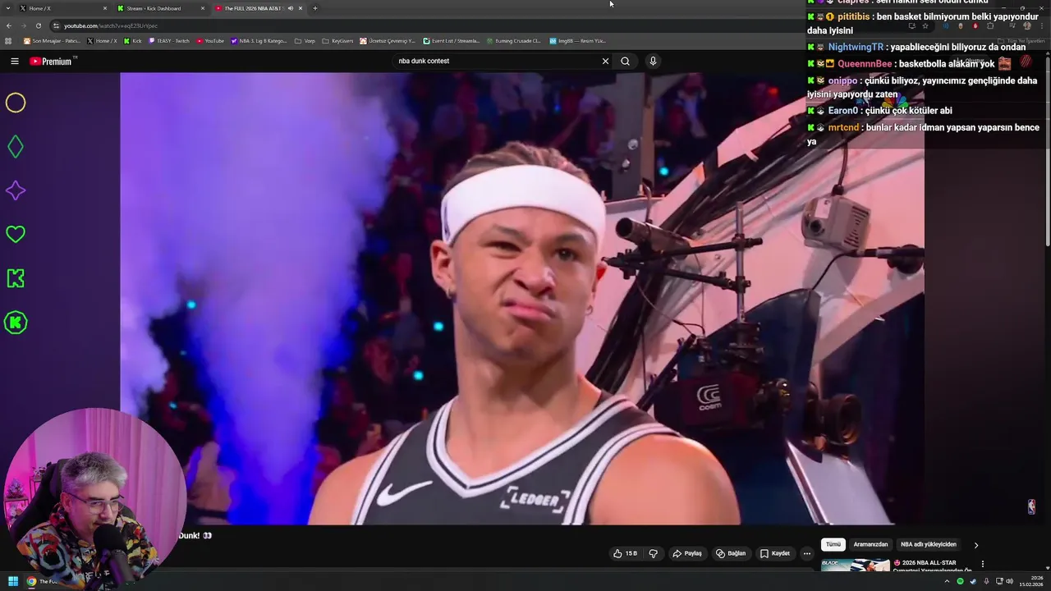Viewport: 1051px width, 591px height.
Task: Select the Aramanızdan filter chip
Action: pyautogui.click(x=870, y=544)
